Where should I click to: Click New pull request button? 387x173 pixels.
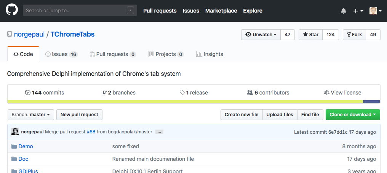pos(79,115)
